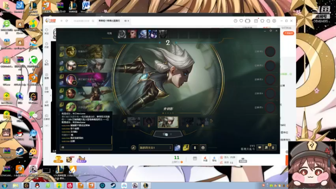Open Douyu sidebar history item
The image size is (336, 189).
47,45
